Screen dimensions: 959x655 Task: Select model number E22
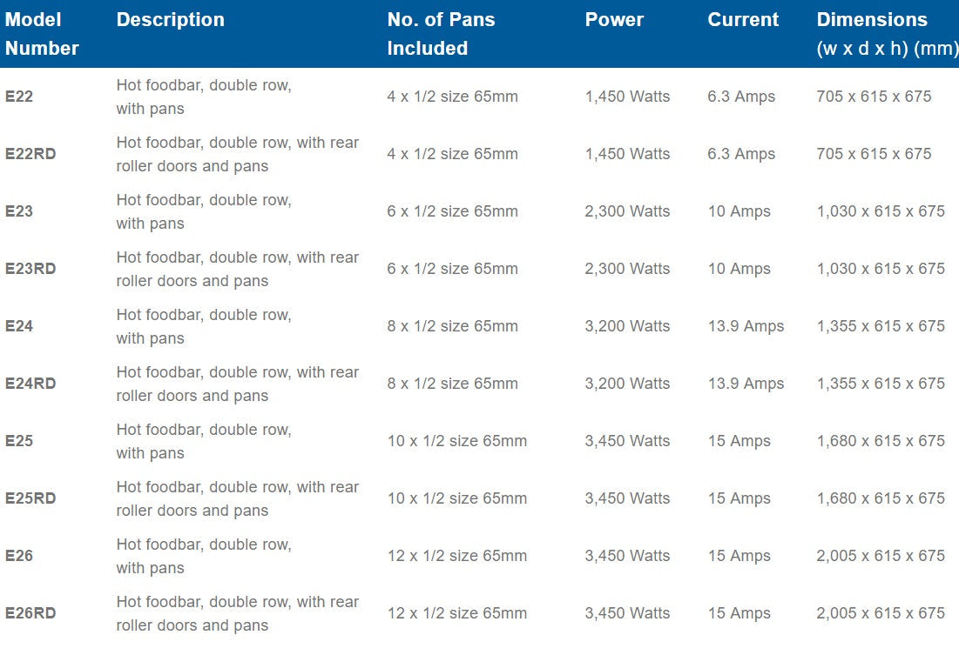coord(19,97)
